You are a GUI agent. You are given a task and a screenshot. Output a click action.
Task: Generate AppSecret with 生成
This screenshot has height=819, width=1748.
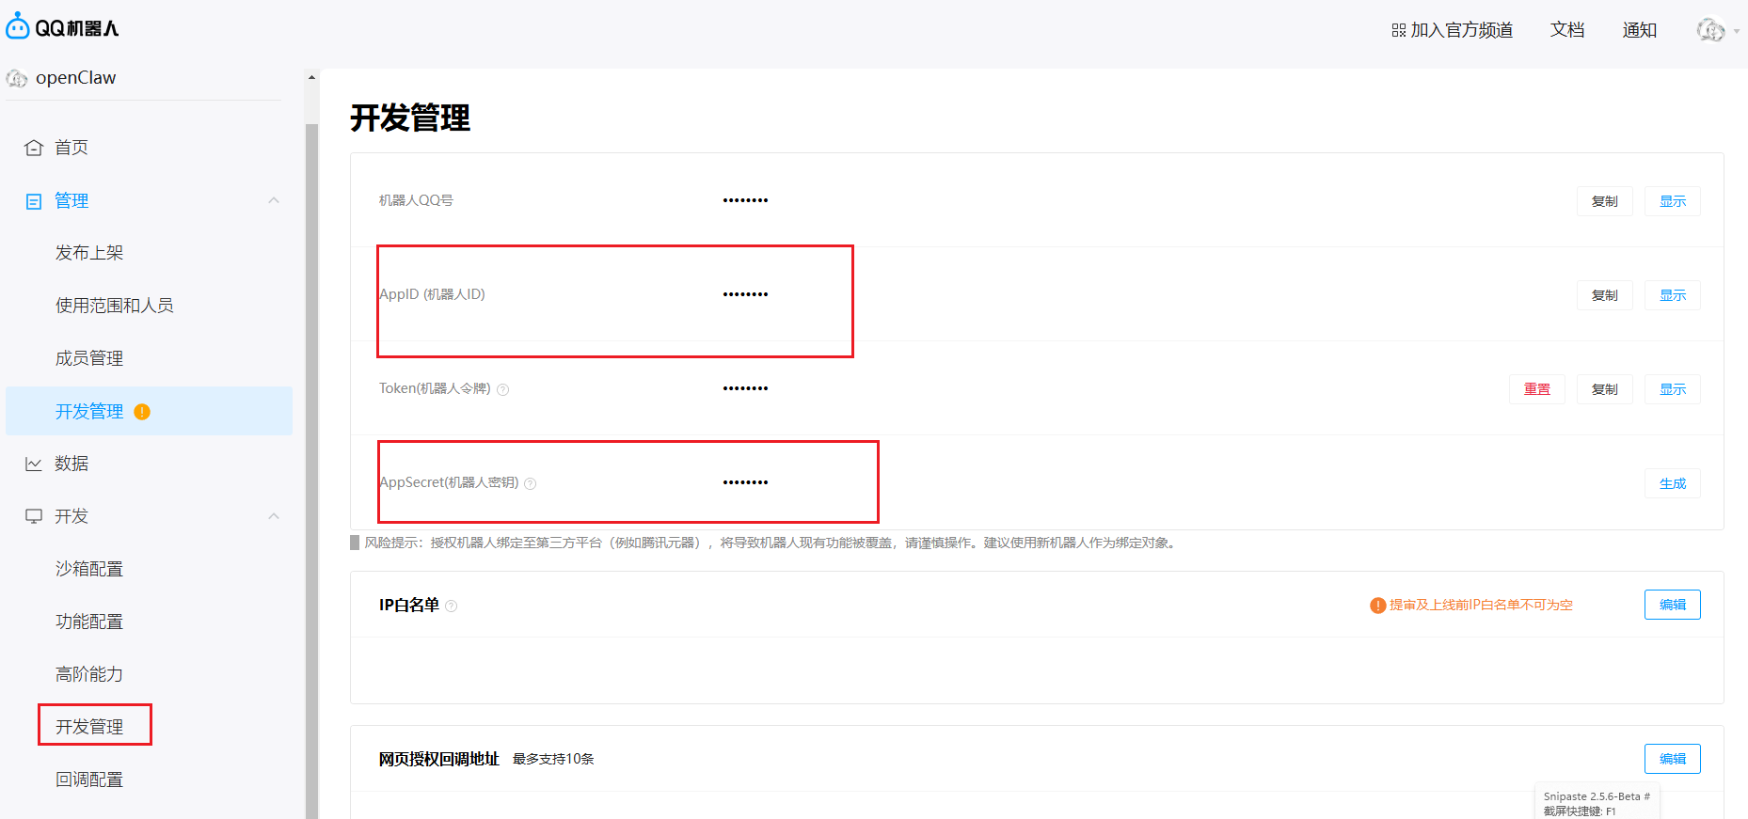click(x=1672, y=483)
